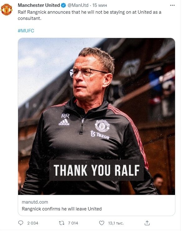Click the THANK YOU RALF banner text
Image resolution: width=185 pixels, height=231 pixels.
97,170
